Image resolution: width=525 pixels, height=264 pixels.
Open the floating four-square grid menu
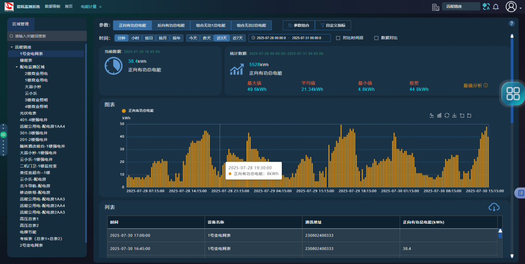513,94
